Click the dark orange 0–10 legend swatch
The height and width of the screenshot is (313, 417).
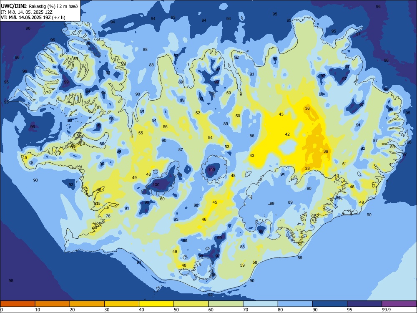click(x=18, y=304)
